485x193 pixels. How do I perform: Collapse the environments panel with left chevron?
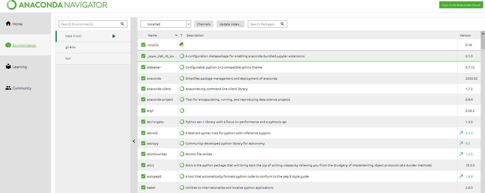click(134, 141)
